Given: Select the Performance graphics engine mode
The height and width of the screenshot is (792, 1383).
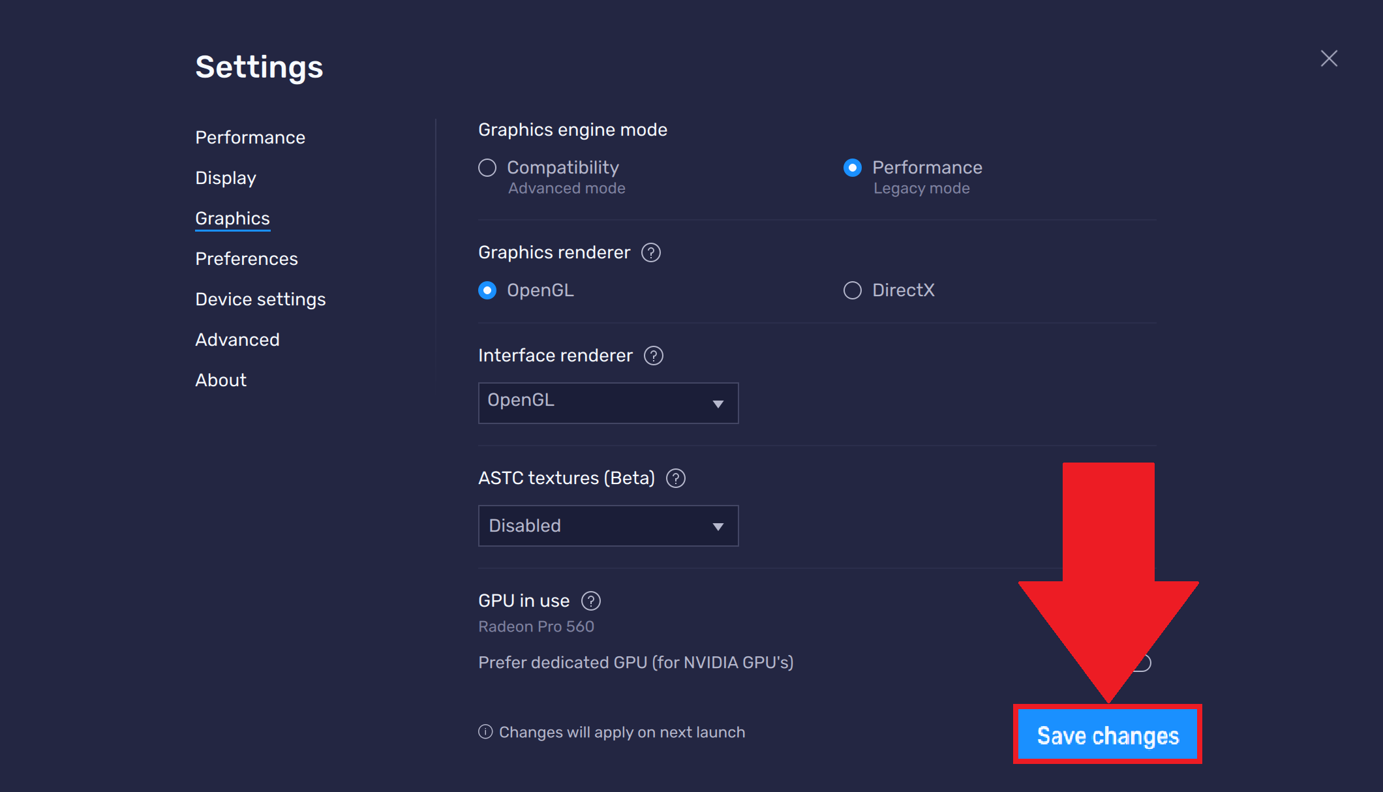Looking at the screenshot, I should tap(852, 167).
